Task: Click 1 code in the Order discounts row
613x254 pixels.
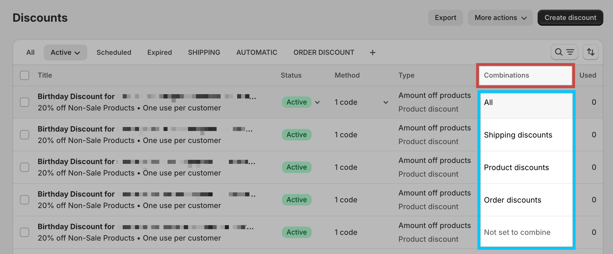Action: 346,200
